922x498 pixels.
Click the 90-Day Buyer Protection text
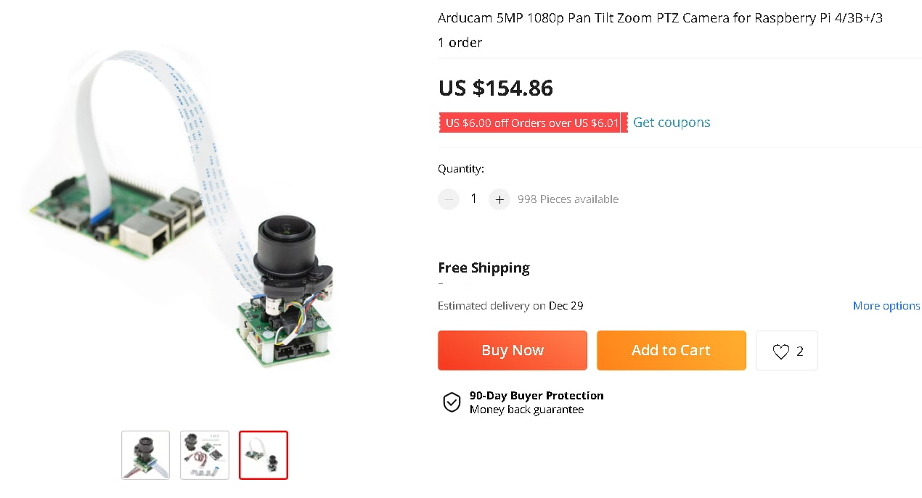537,396
